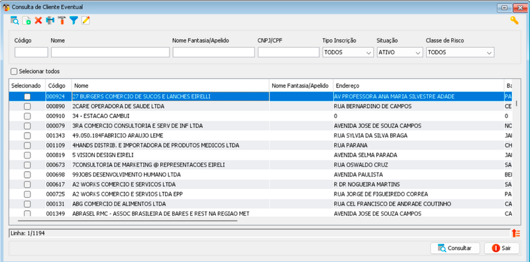Click the red X delete icon
The image size is (530, 262).
[x=38, y=21]
